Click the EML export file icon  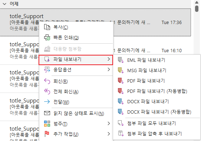pos(121,60)
